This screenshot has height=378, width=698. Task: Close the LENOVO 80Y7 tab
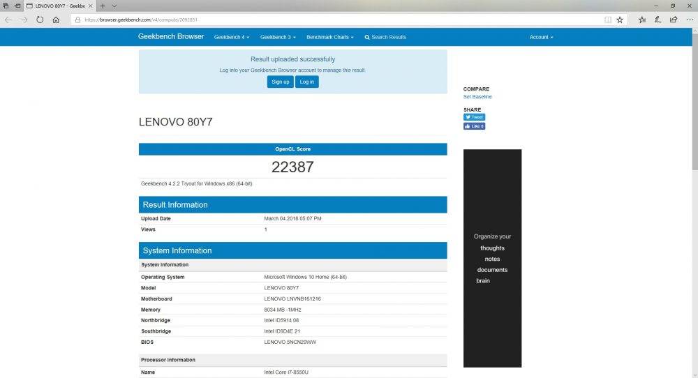[x=90, y=6]
